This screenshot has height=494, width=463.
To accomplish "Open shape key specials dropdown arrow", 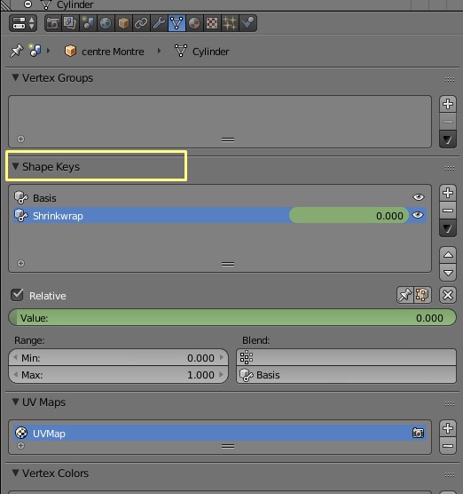I will point(448,228).
